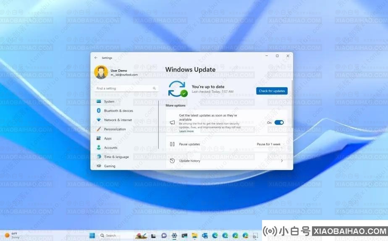Click the Check for updates button
Viewport: 388px width, 241px height.
click(x=272, y=91)
